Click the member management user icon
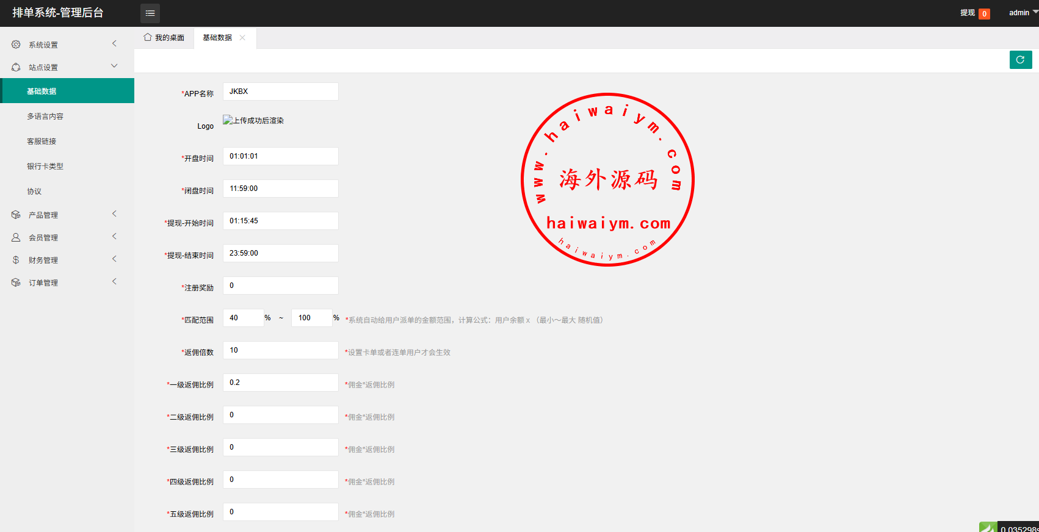Image resolution: width=1039 pixels, height=532 pixels. click(x=16, y=237)
